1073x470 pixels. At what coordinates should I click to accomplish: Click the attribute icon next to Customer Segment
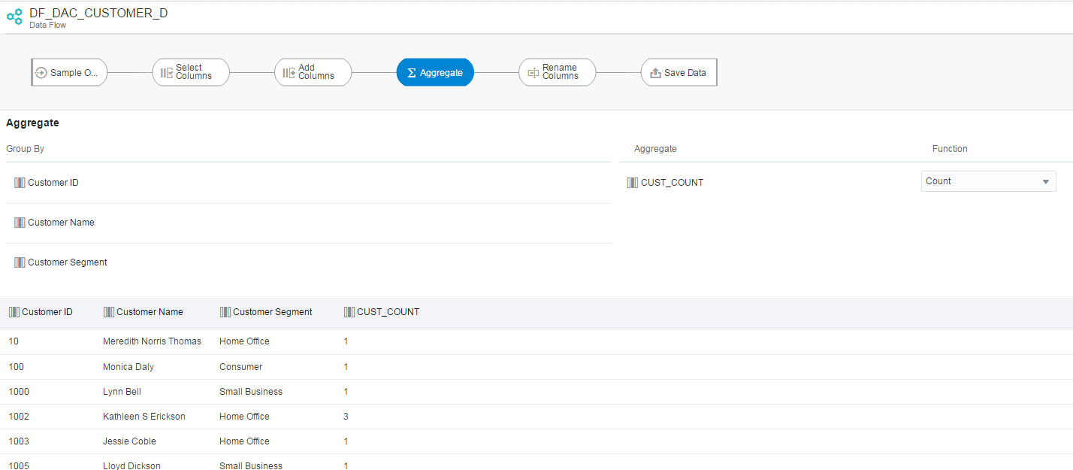click(x=19, y=262)
